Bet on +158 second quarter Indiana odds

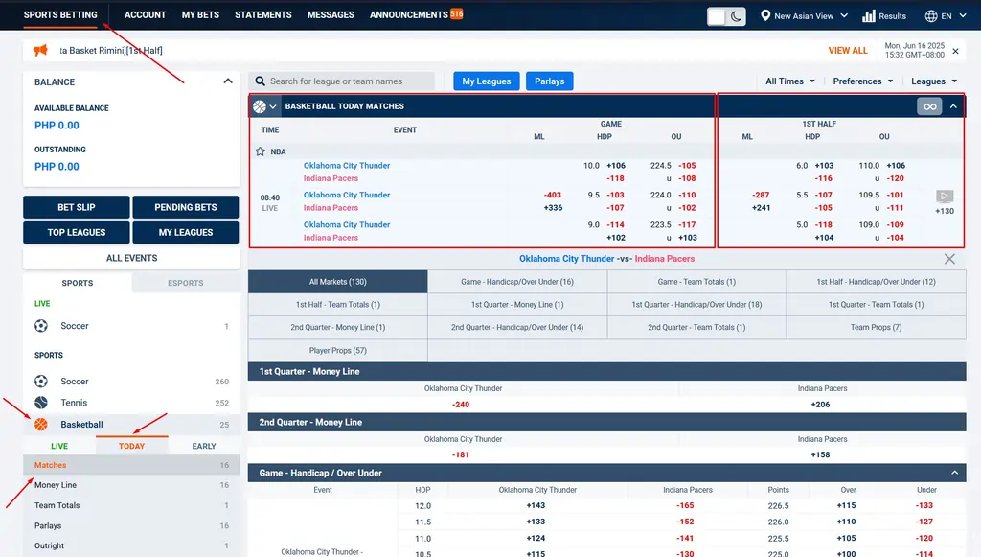click(820, 455)
